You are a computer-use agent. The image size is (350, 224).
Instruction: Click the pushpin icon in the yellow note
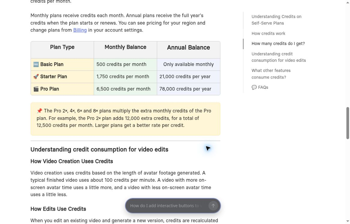click(40, 111)
